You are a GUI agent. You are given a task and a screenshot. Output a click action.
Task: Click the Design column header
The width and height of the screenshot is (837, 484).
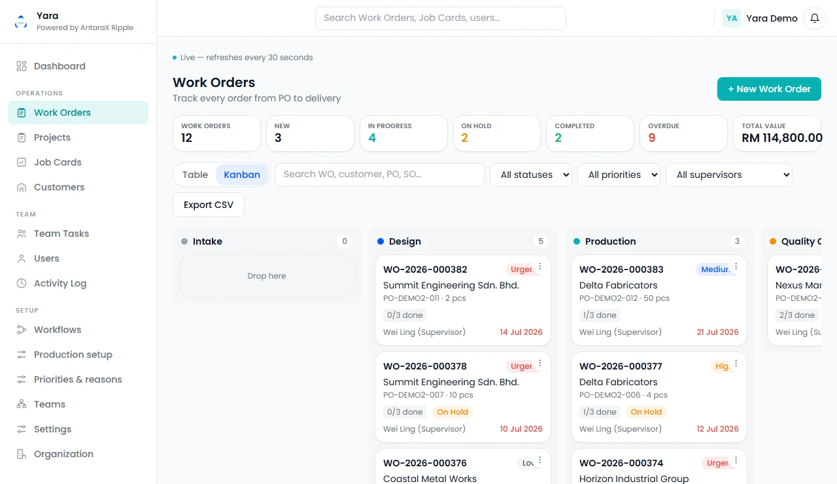pyautogui.click(x=463, y=241)
